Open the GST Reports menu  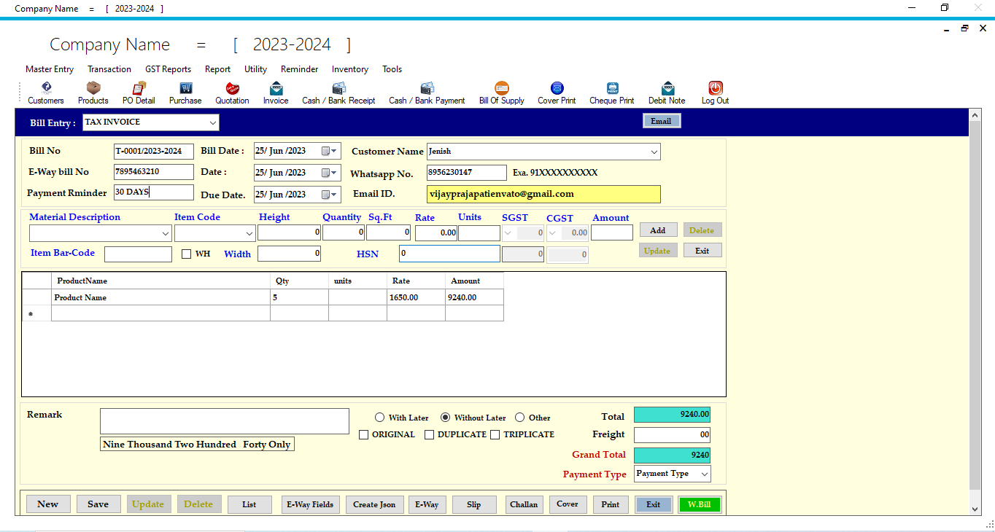[168, 69]
